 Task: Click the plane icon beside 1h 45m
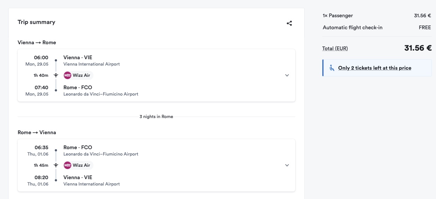click(x=56, y=165)
